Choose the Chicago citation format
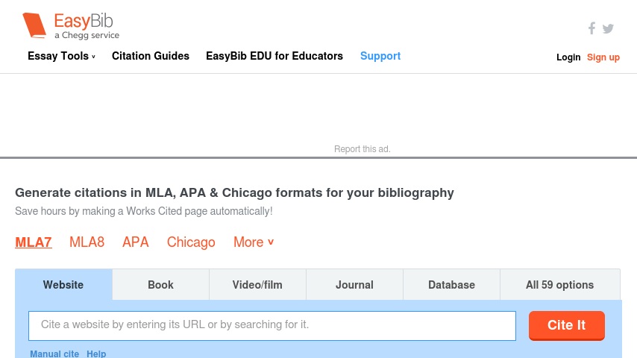This screenshot has height=358, width=637. click(191, 242)
